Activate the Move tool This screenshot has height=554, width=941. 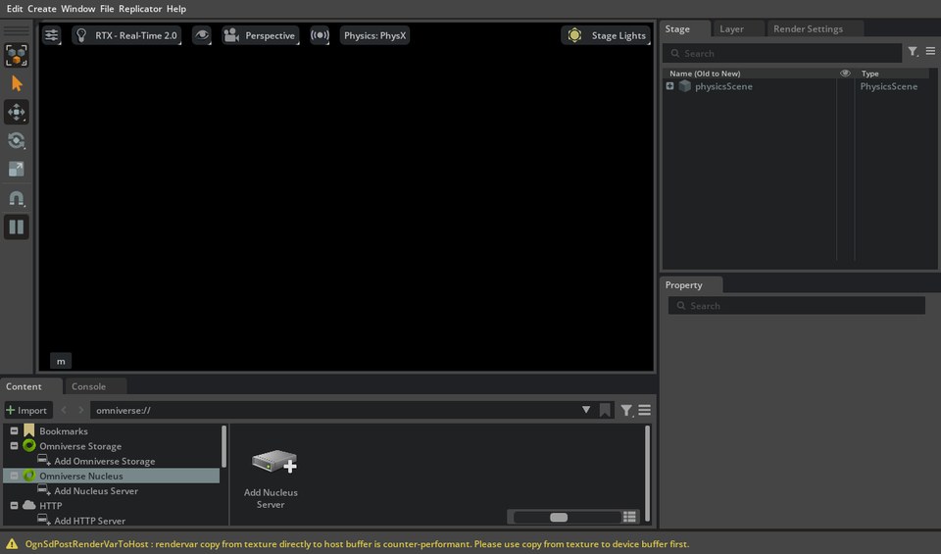(17, 112)
